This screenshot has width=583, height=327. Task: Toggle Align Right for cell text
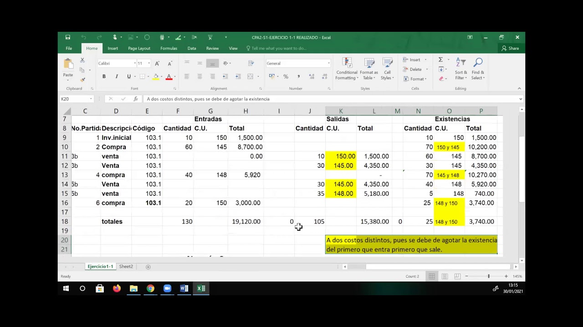pyautogui.click(x=212, y=76)
